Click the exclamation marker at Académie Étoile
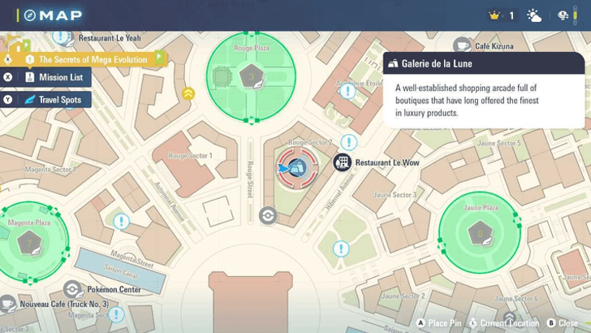 [347, 91]
